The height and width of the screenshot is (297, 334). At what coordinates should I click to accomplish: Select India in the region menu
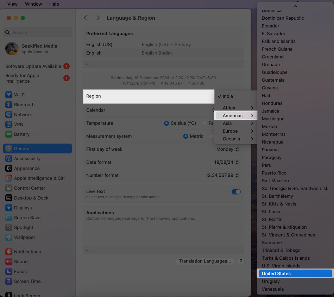click(x=235, y=96)
